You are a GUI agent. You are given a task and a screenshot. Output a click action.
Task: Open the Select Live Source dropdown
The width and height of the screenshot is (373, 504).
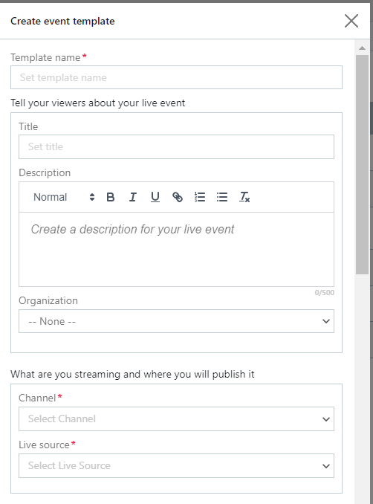point(176,466)
